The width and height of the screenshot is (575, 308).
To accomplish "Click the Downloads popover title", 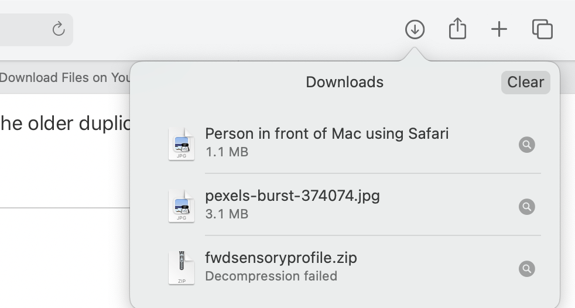I will tap(344, 83).
